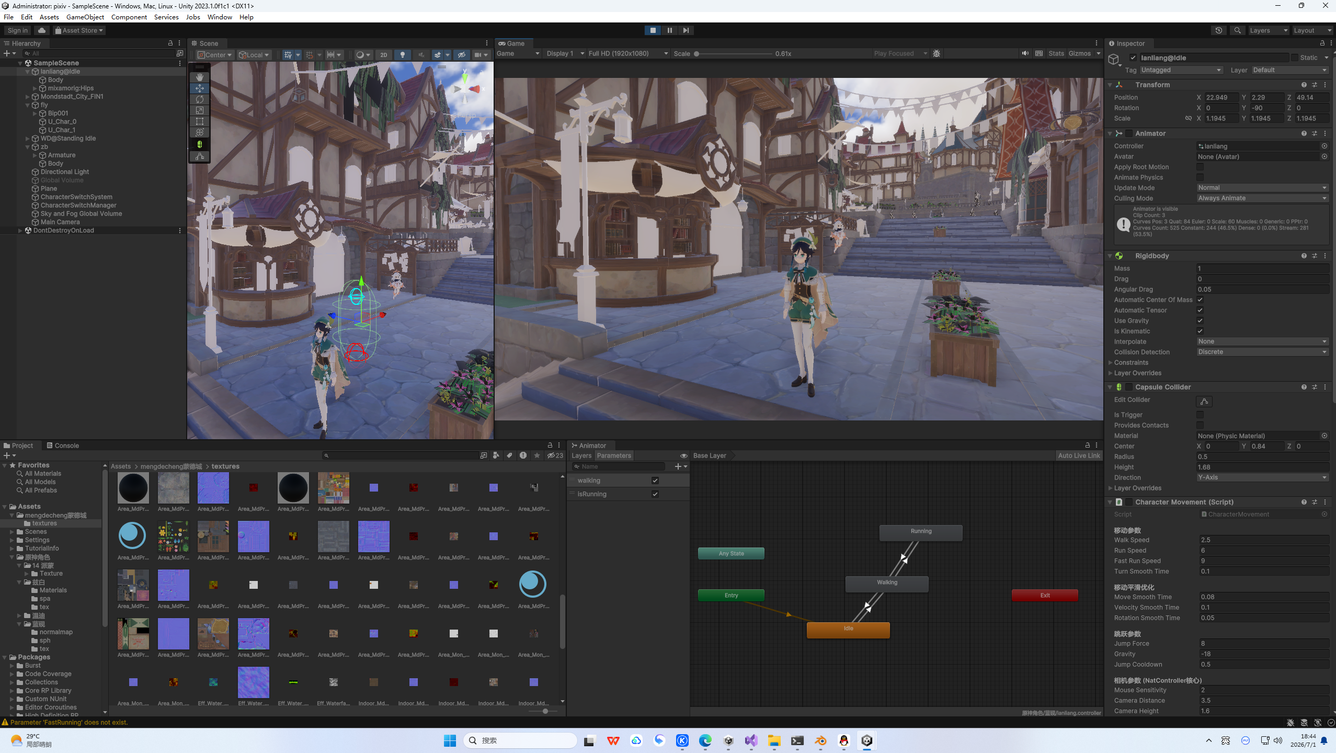
Task: Stop play mode with the Play button
Action: click(653, 30)
